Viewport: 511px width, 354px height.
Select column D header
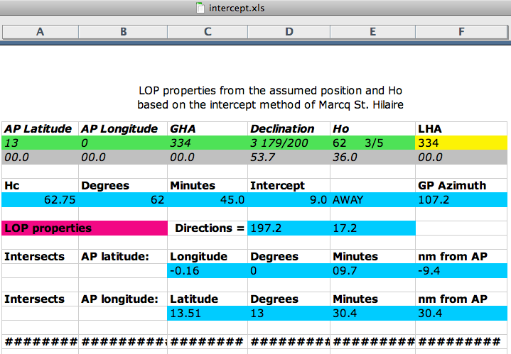289,32
